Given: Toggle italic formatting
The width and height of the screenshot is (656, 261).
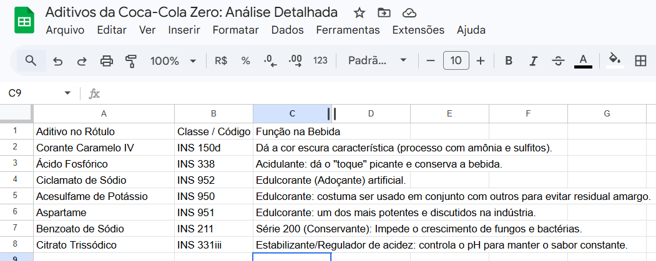Looking at the screenshot, I should [x=533, y=60].
